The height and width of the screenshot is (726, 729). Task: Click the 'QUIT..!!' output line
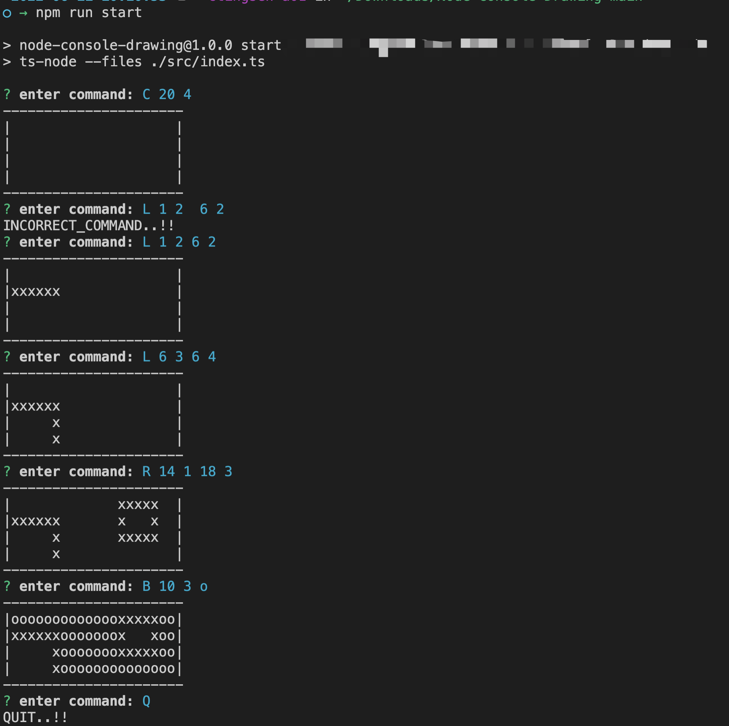click(x=35, y=717)
